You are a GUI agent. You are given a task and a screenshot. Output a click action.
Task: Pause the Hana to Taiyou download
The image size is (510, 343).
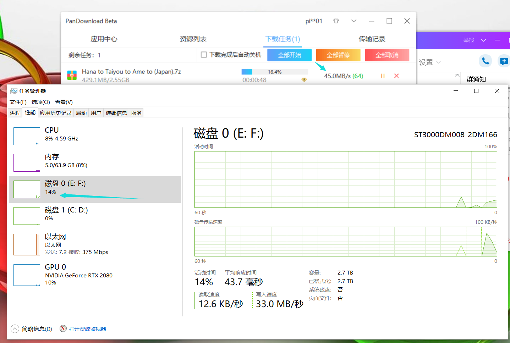point(383,76)
